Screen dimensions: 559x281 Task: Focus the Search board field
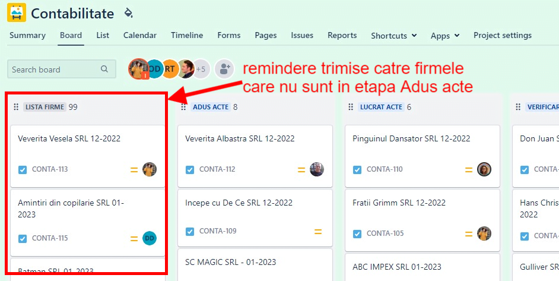[x=53, y=70]
